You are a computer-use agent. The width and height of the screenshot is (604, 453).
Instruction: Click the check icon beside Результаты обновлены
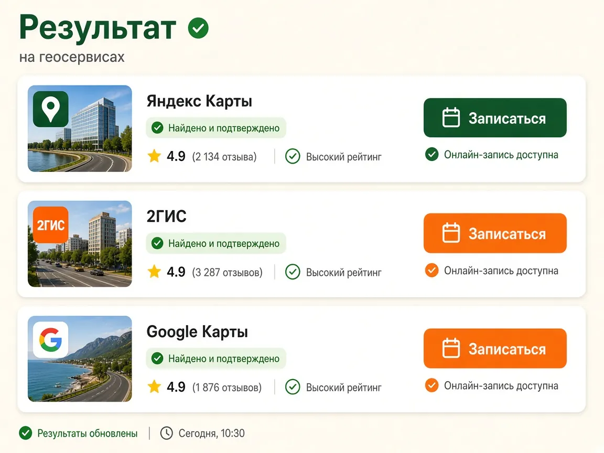point(26,433)
